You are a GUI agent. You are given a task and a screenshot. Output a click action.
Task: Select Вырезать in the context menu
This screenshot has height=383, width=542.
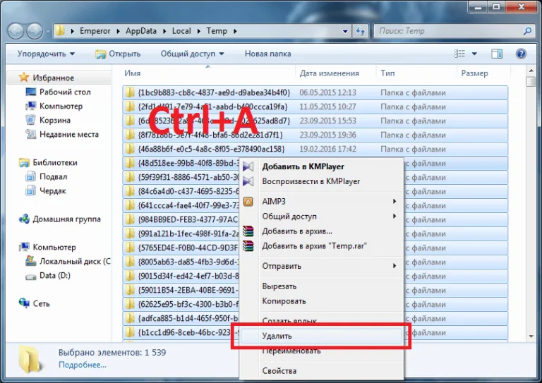pos(321,286)
